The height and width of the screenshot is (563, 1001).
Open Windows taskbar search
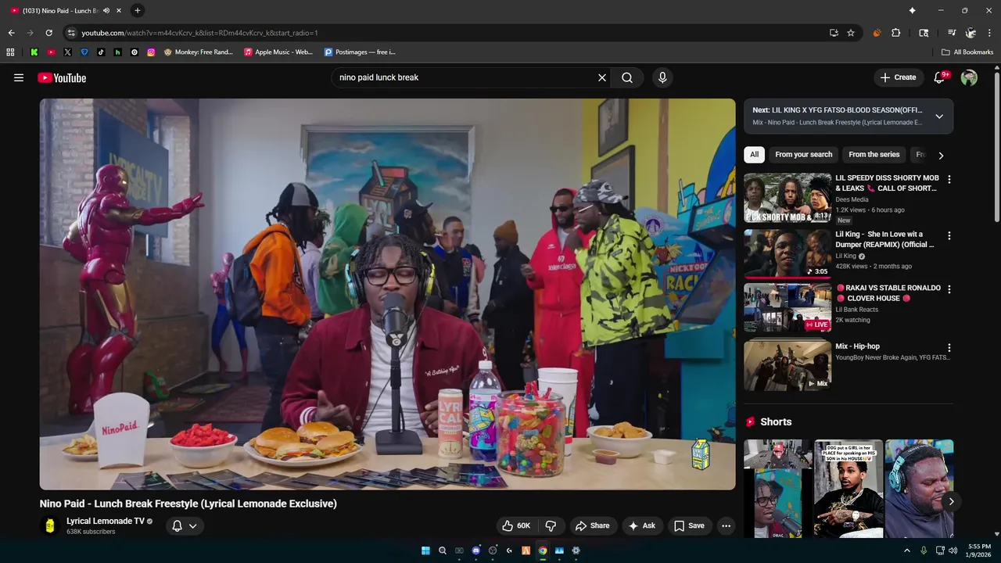[443, 550]
